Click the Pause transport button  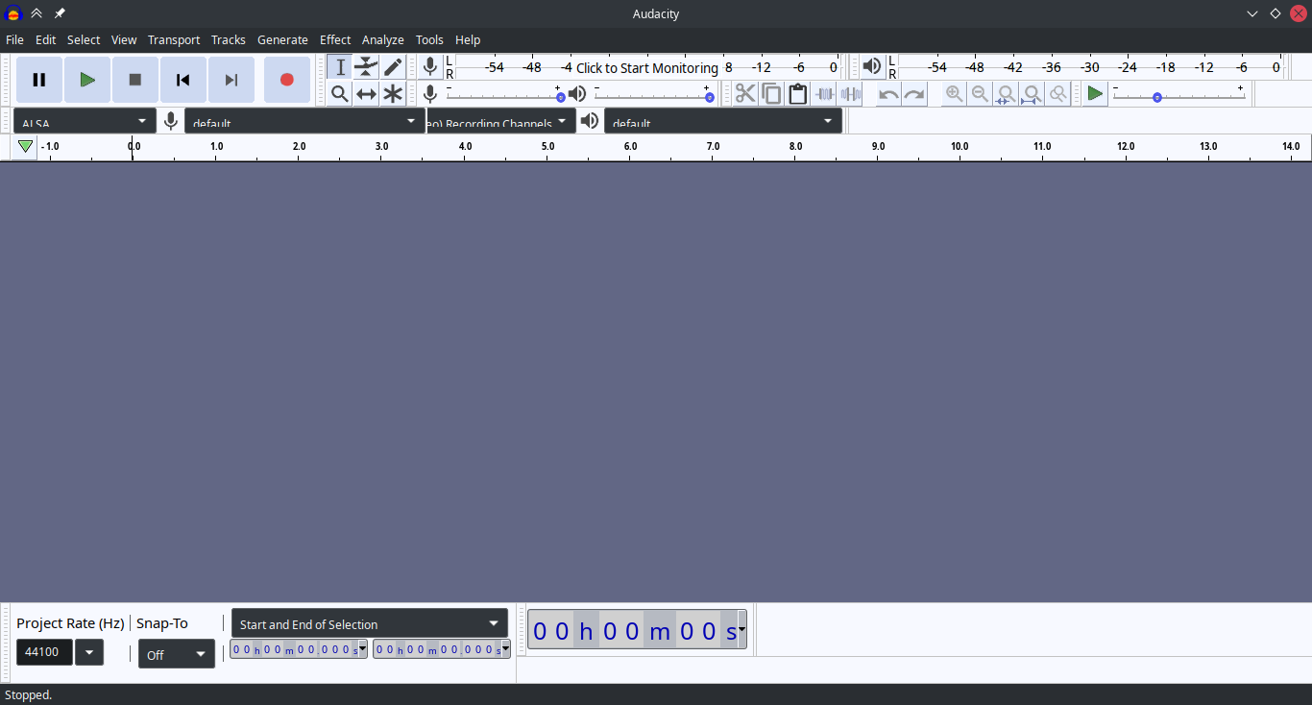click(x=39, y=80)
